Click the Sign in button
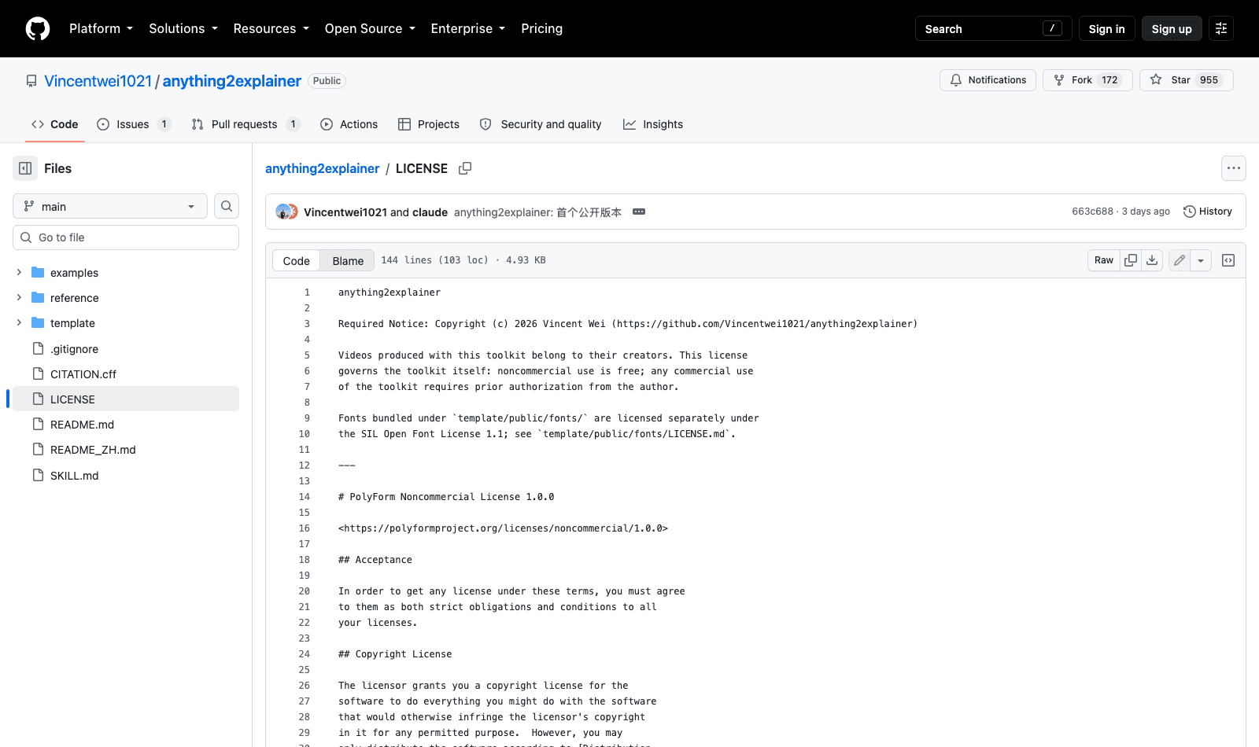 1106,29
